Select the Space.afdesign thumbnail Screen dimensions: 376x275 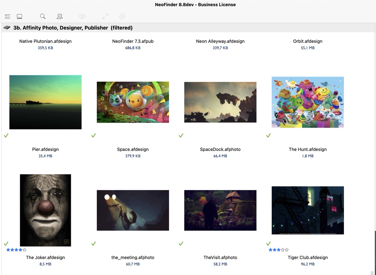[x=133, y=102]
